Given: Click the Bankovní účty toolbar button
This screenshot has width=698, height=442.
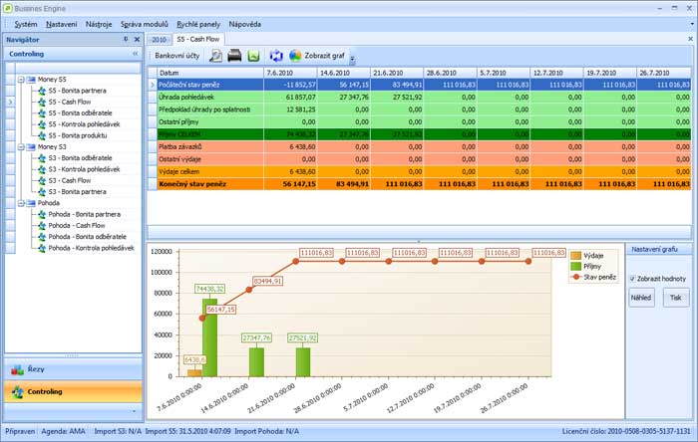Looking at the screenshot, I should click(175, 55).
